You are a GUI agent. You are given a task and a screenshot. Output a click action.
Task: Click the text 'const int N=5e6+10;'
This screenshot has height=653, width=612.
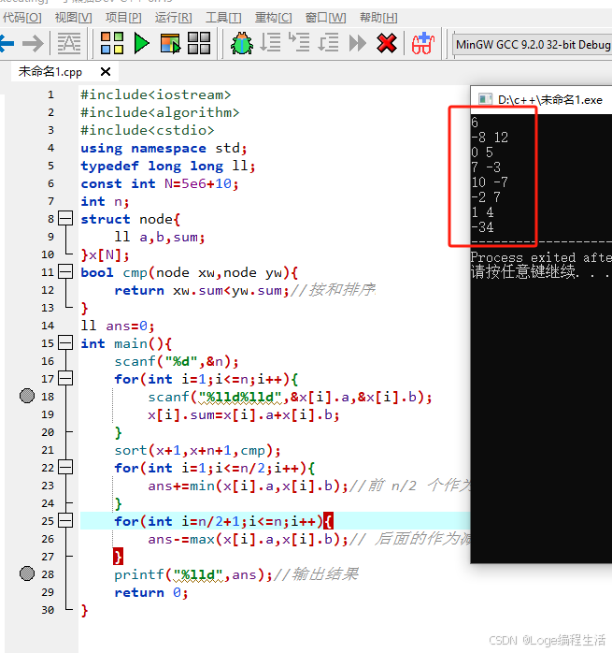[x=160, y=183]
